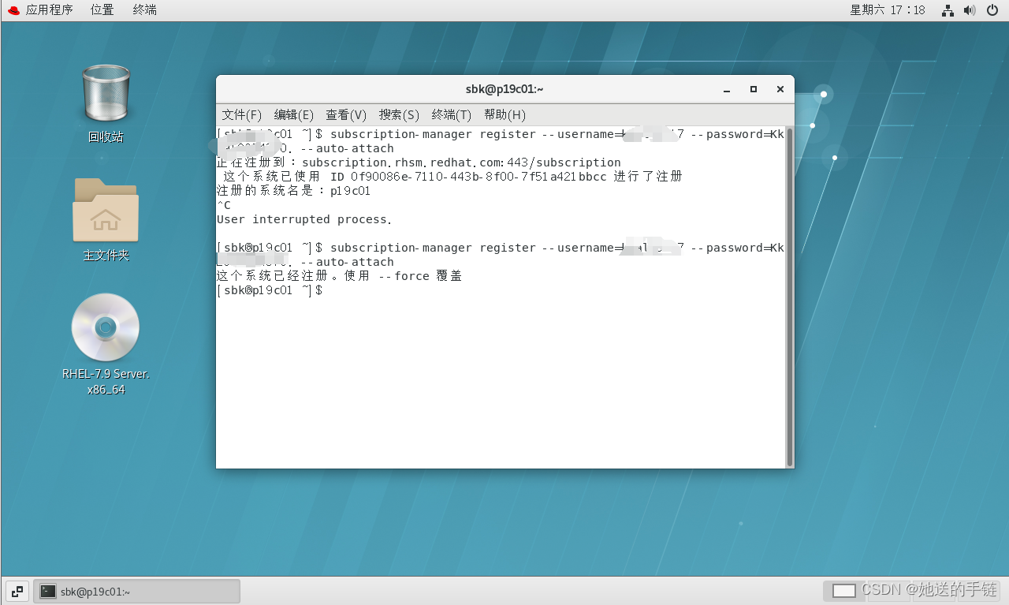Viewport: 1009px width, 605px height.
Task: Click the clock showing 星期六 17:18
Action: coord(888,10)
